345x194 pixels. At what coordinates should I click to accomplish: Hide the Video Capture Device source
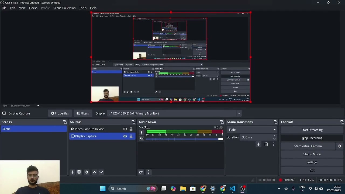click(x=125, y=129)
